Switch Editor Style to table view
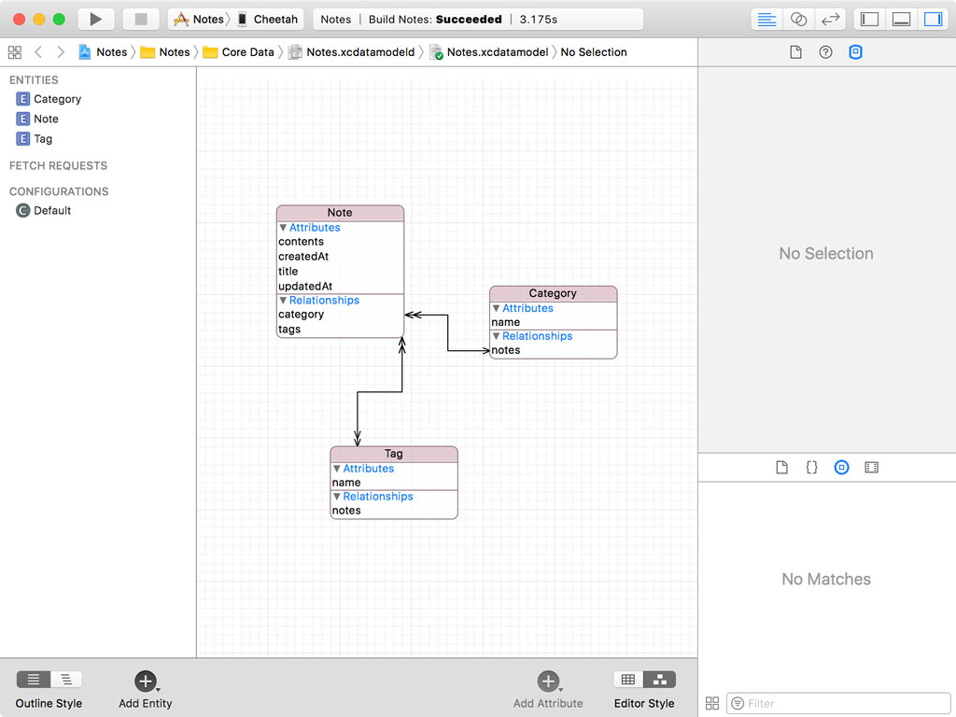Viewport: 956px width, 717px height. coord(628,680)
